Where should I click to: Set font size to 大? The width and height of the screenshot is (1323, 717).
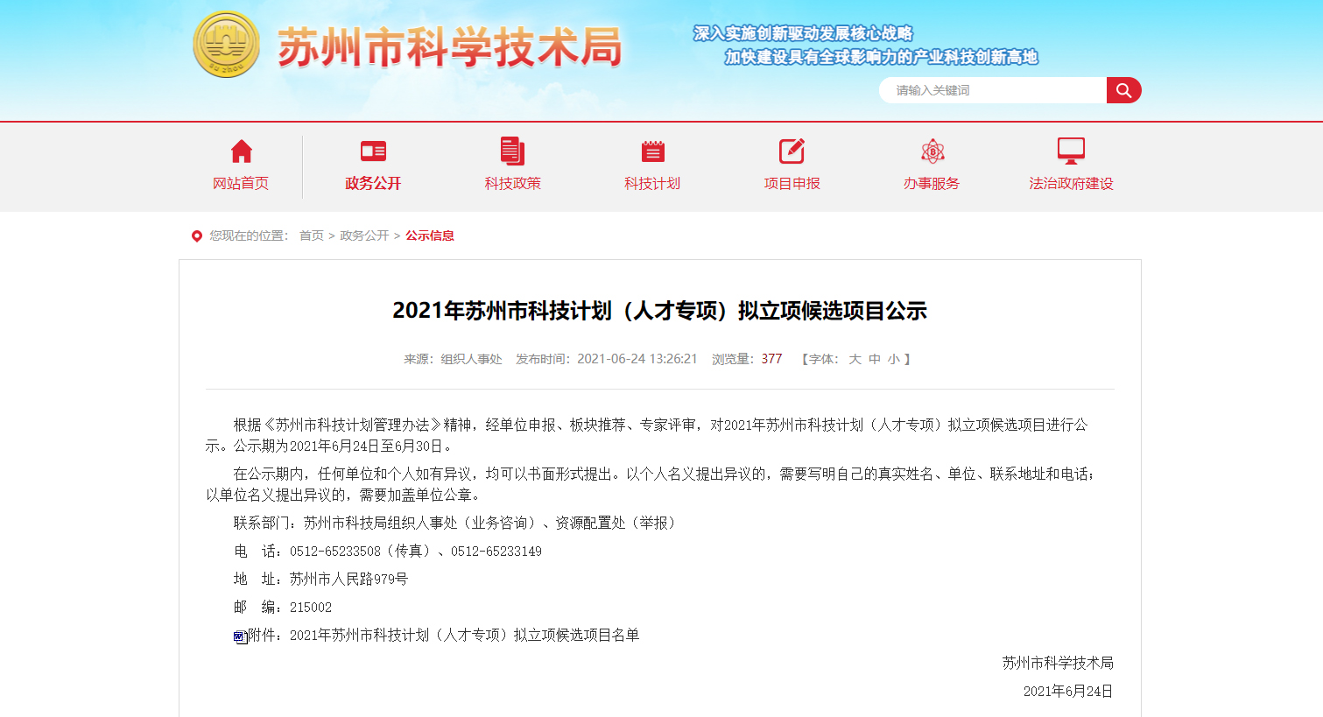click(855, 359)
